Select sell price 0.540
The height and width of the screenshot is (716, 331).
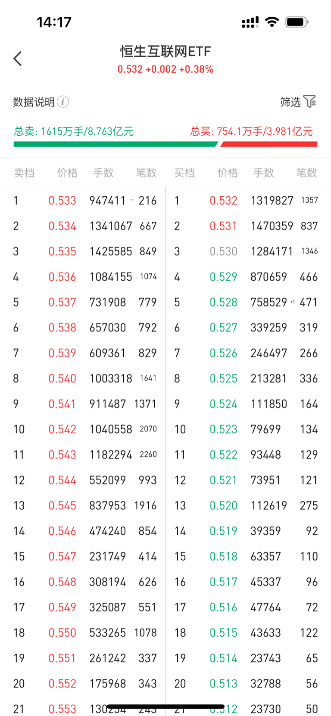62,378
